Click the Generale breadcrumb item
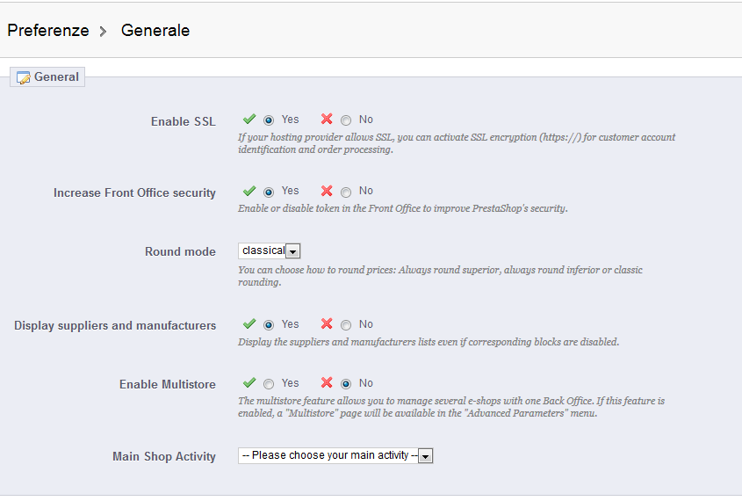 [155, 31]
